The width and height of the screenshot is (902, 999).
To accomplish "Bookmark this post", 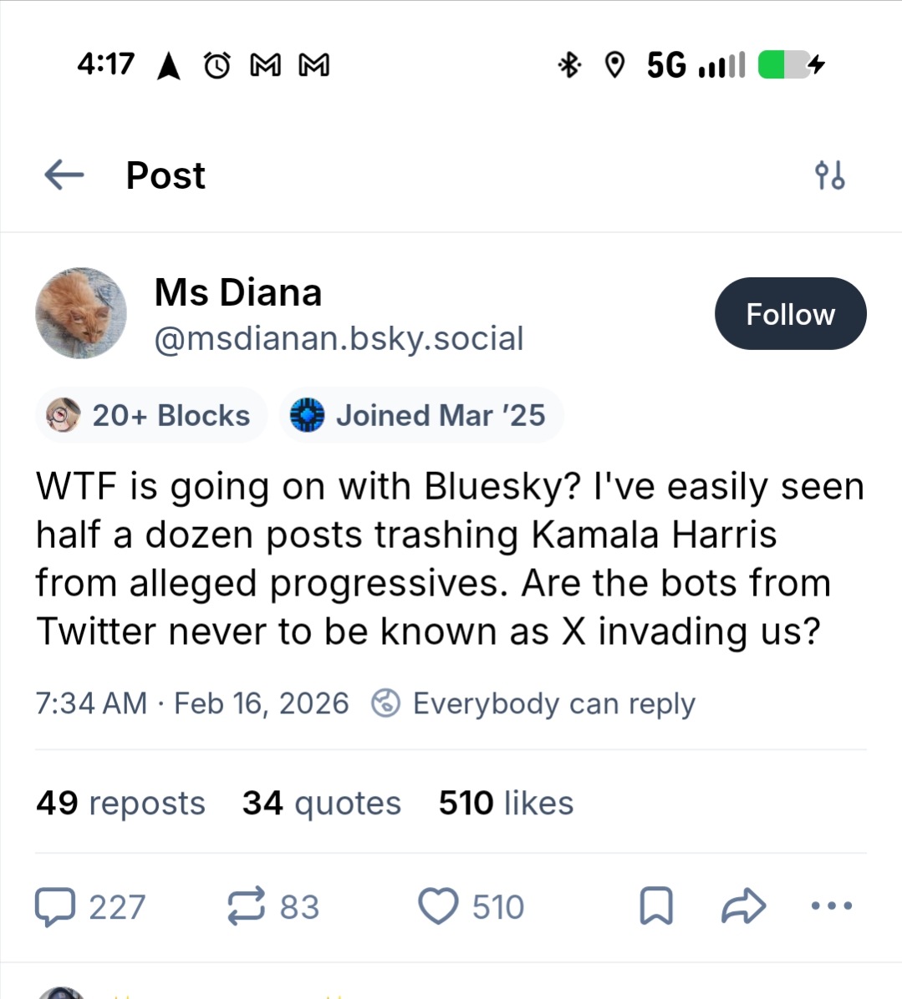I will 656,906.
